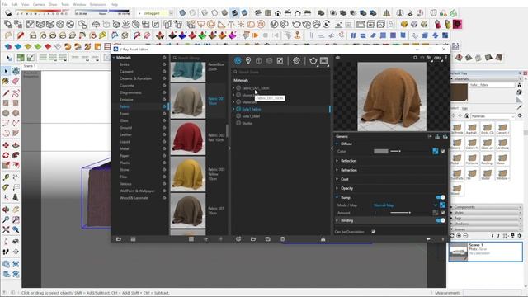The image size is (528, 297).
Task: Click the Bump map texture slot
Action: point(442,205)
